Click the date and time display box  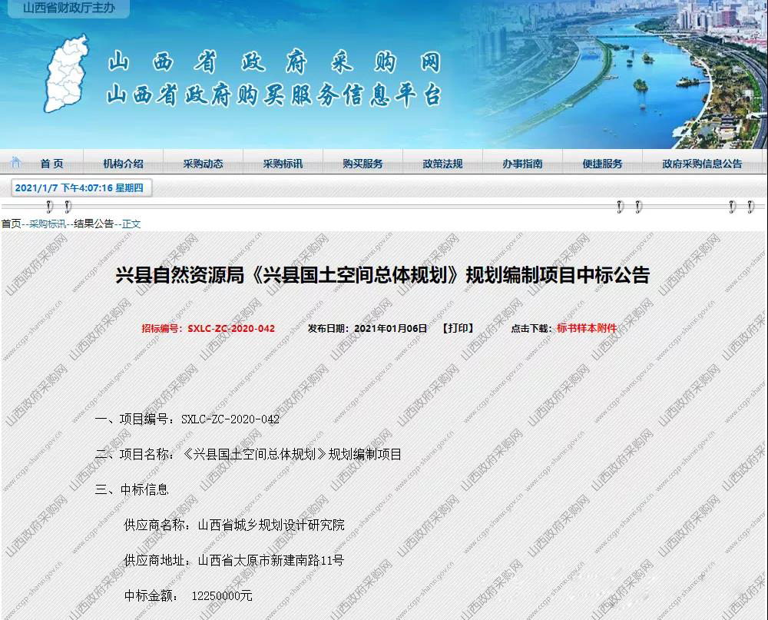(x=81, y=188)
